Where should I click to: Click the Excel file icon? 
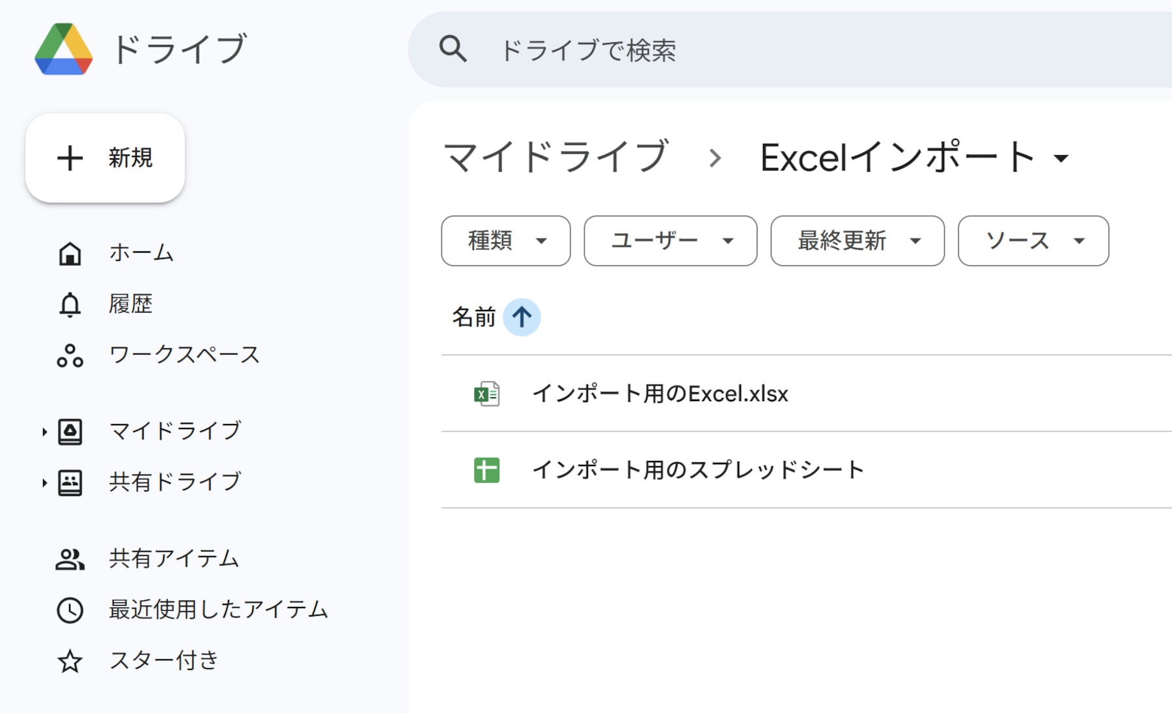point(486,394)
